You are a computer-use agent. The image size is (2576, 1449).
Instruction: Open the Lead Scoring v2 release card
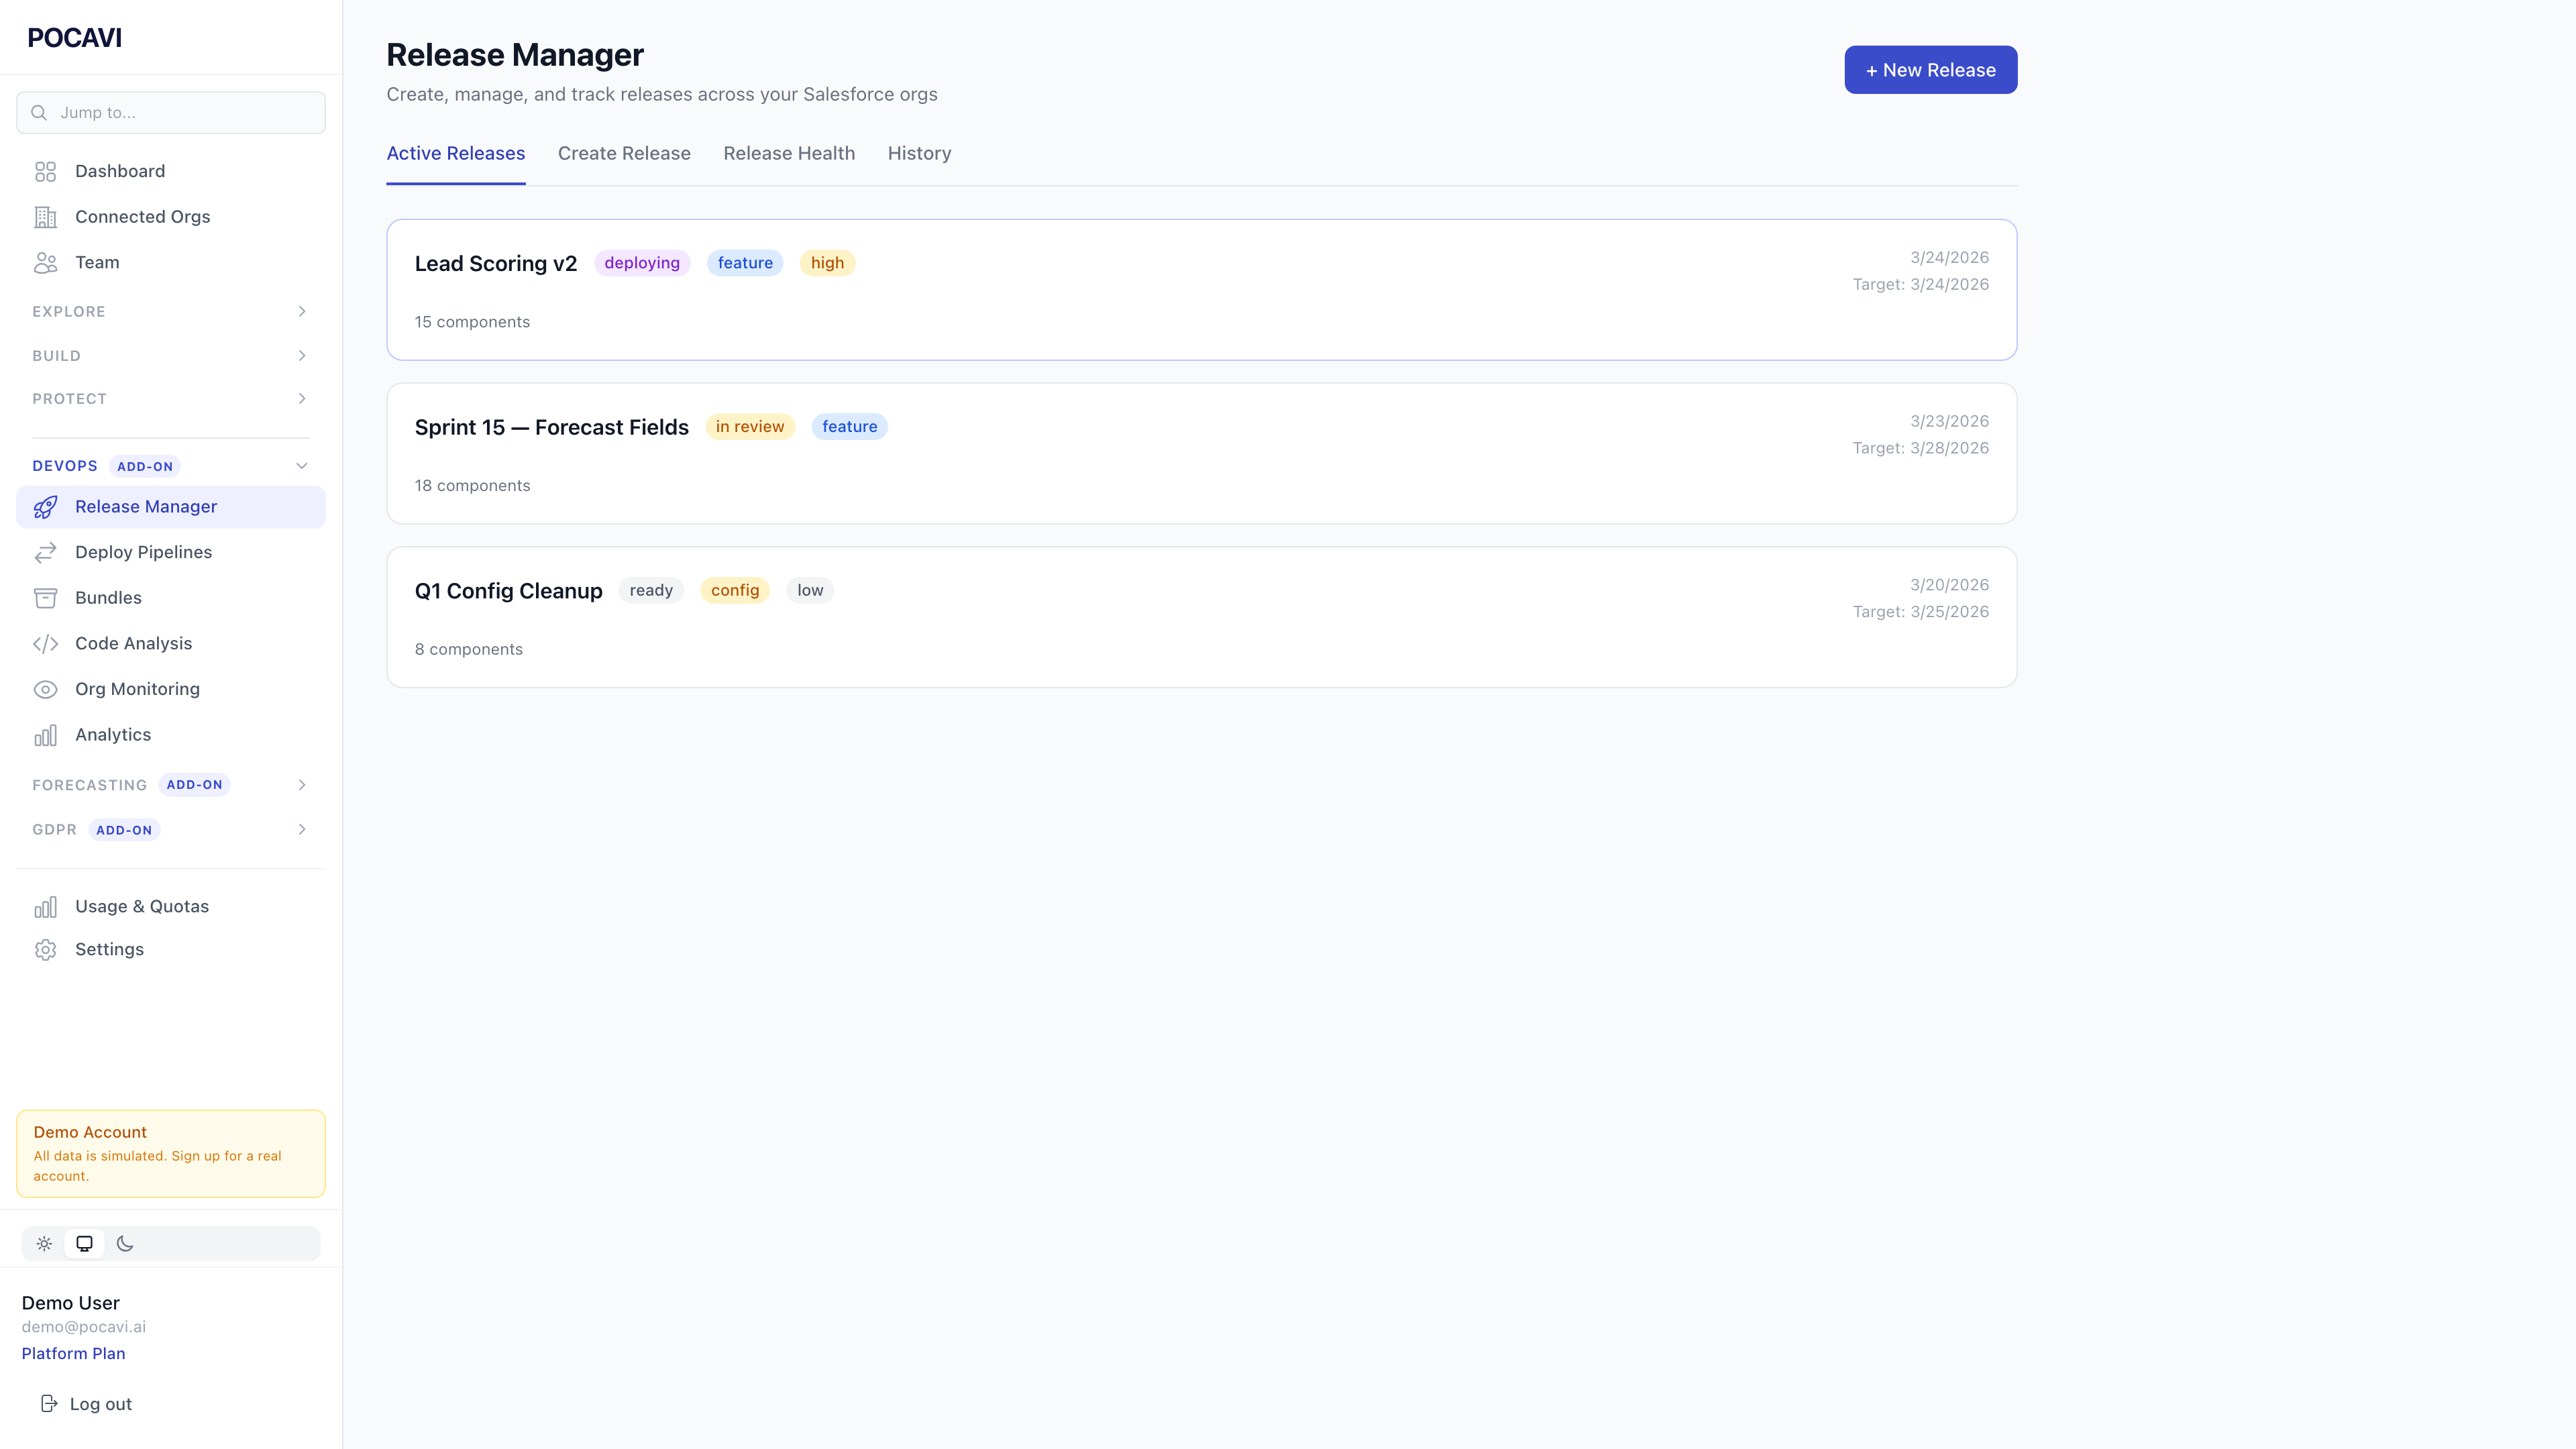click(x=1202, y=290)
